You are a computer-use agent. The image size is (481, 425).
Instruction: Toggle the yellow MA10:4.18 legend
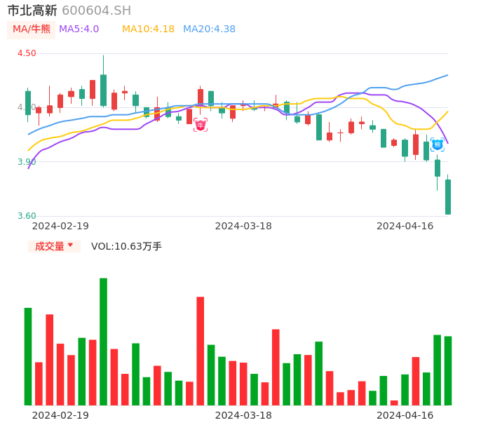[148, 29]
